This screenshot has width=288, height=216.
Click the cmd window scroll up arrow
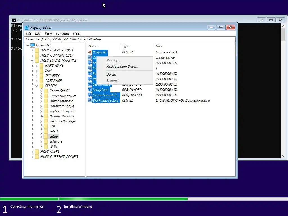coord(283,26)
